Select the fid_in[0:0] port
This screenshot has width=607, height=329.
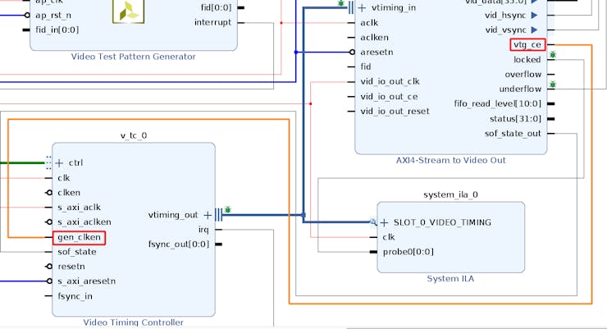[x=57, y=30]
